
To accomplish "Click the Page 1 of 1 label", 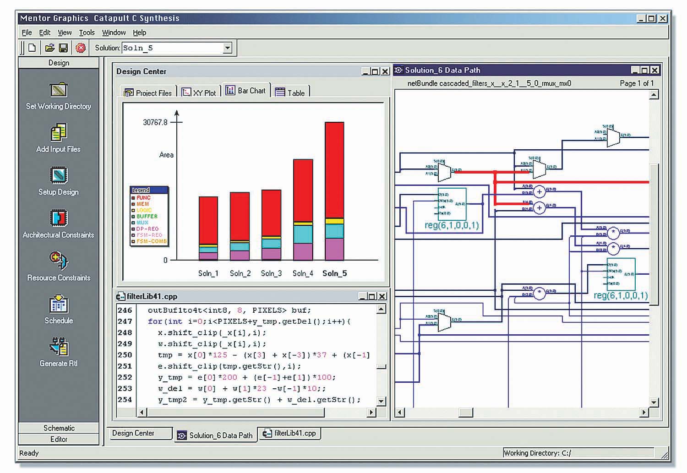I will click(637, 83).
